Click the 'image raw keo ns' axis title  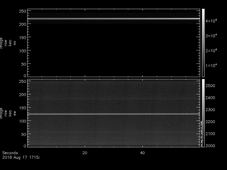click(8, 43)
